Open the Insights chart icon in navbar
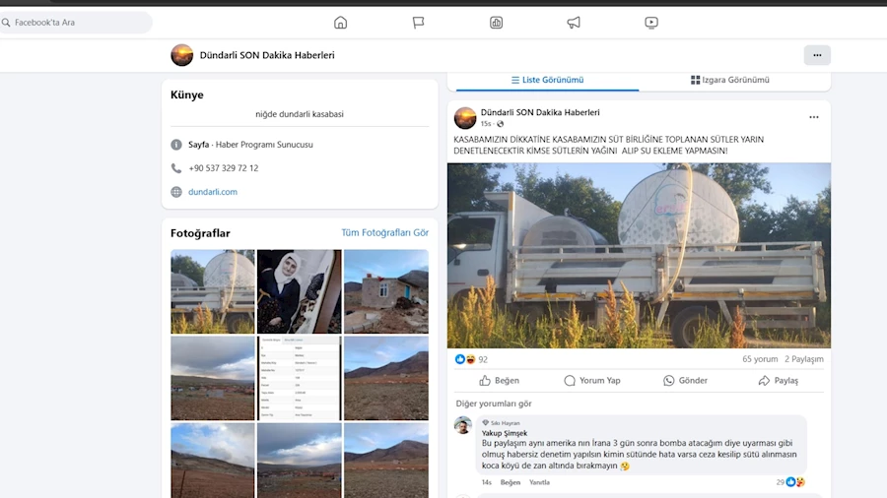 [x=497, y=23]
